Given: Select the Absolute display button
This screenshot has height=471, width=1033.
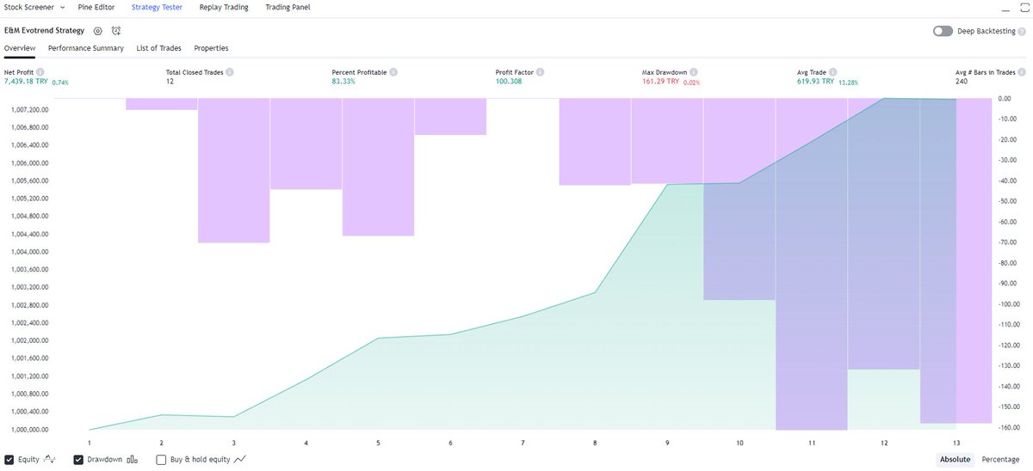Looking at the screenshot, I should point(956,459).
